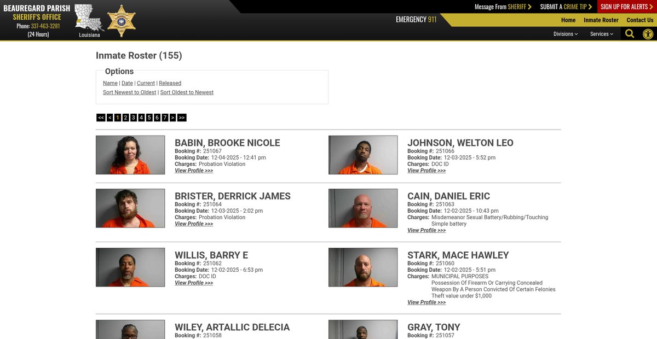Click charge Simple battery
This screenshot has height=339, width=657.
449,224
